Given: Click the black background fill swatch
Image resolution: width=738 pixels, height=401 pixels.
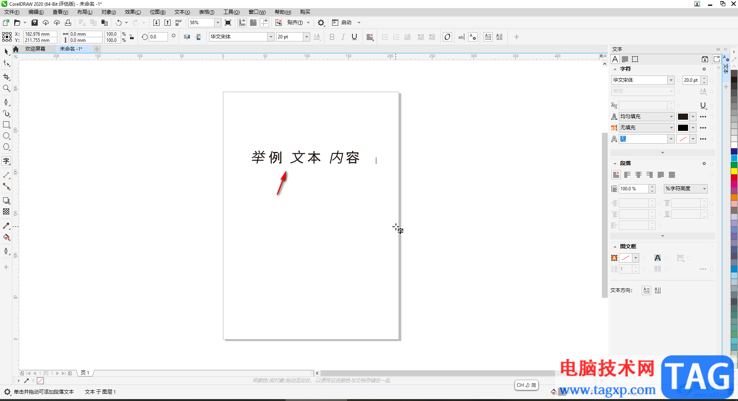Looking at the screenshot, I should click(x=683, y=128).
